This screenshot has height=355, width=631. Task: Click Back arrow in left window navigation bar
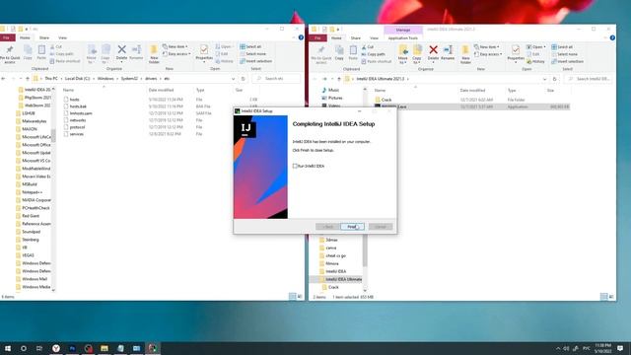[4, 79]
